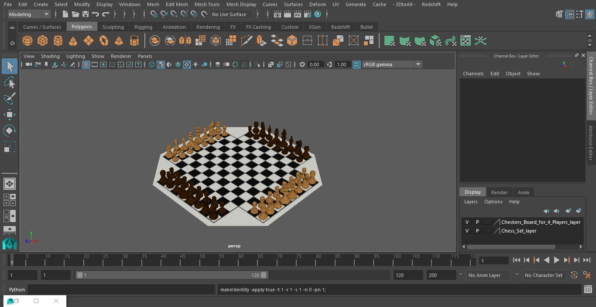Click the Extrude shelf icon
Screen dimensions: 596x307
click(261, 41)
